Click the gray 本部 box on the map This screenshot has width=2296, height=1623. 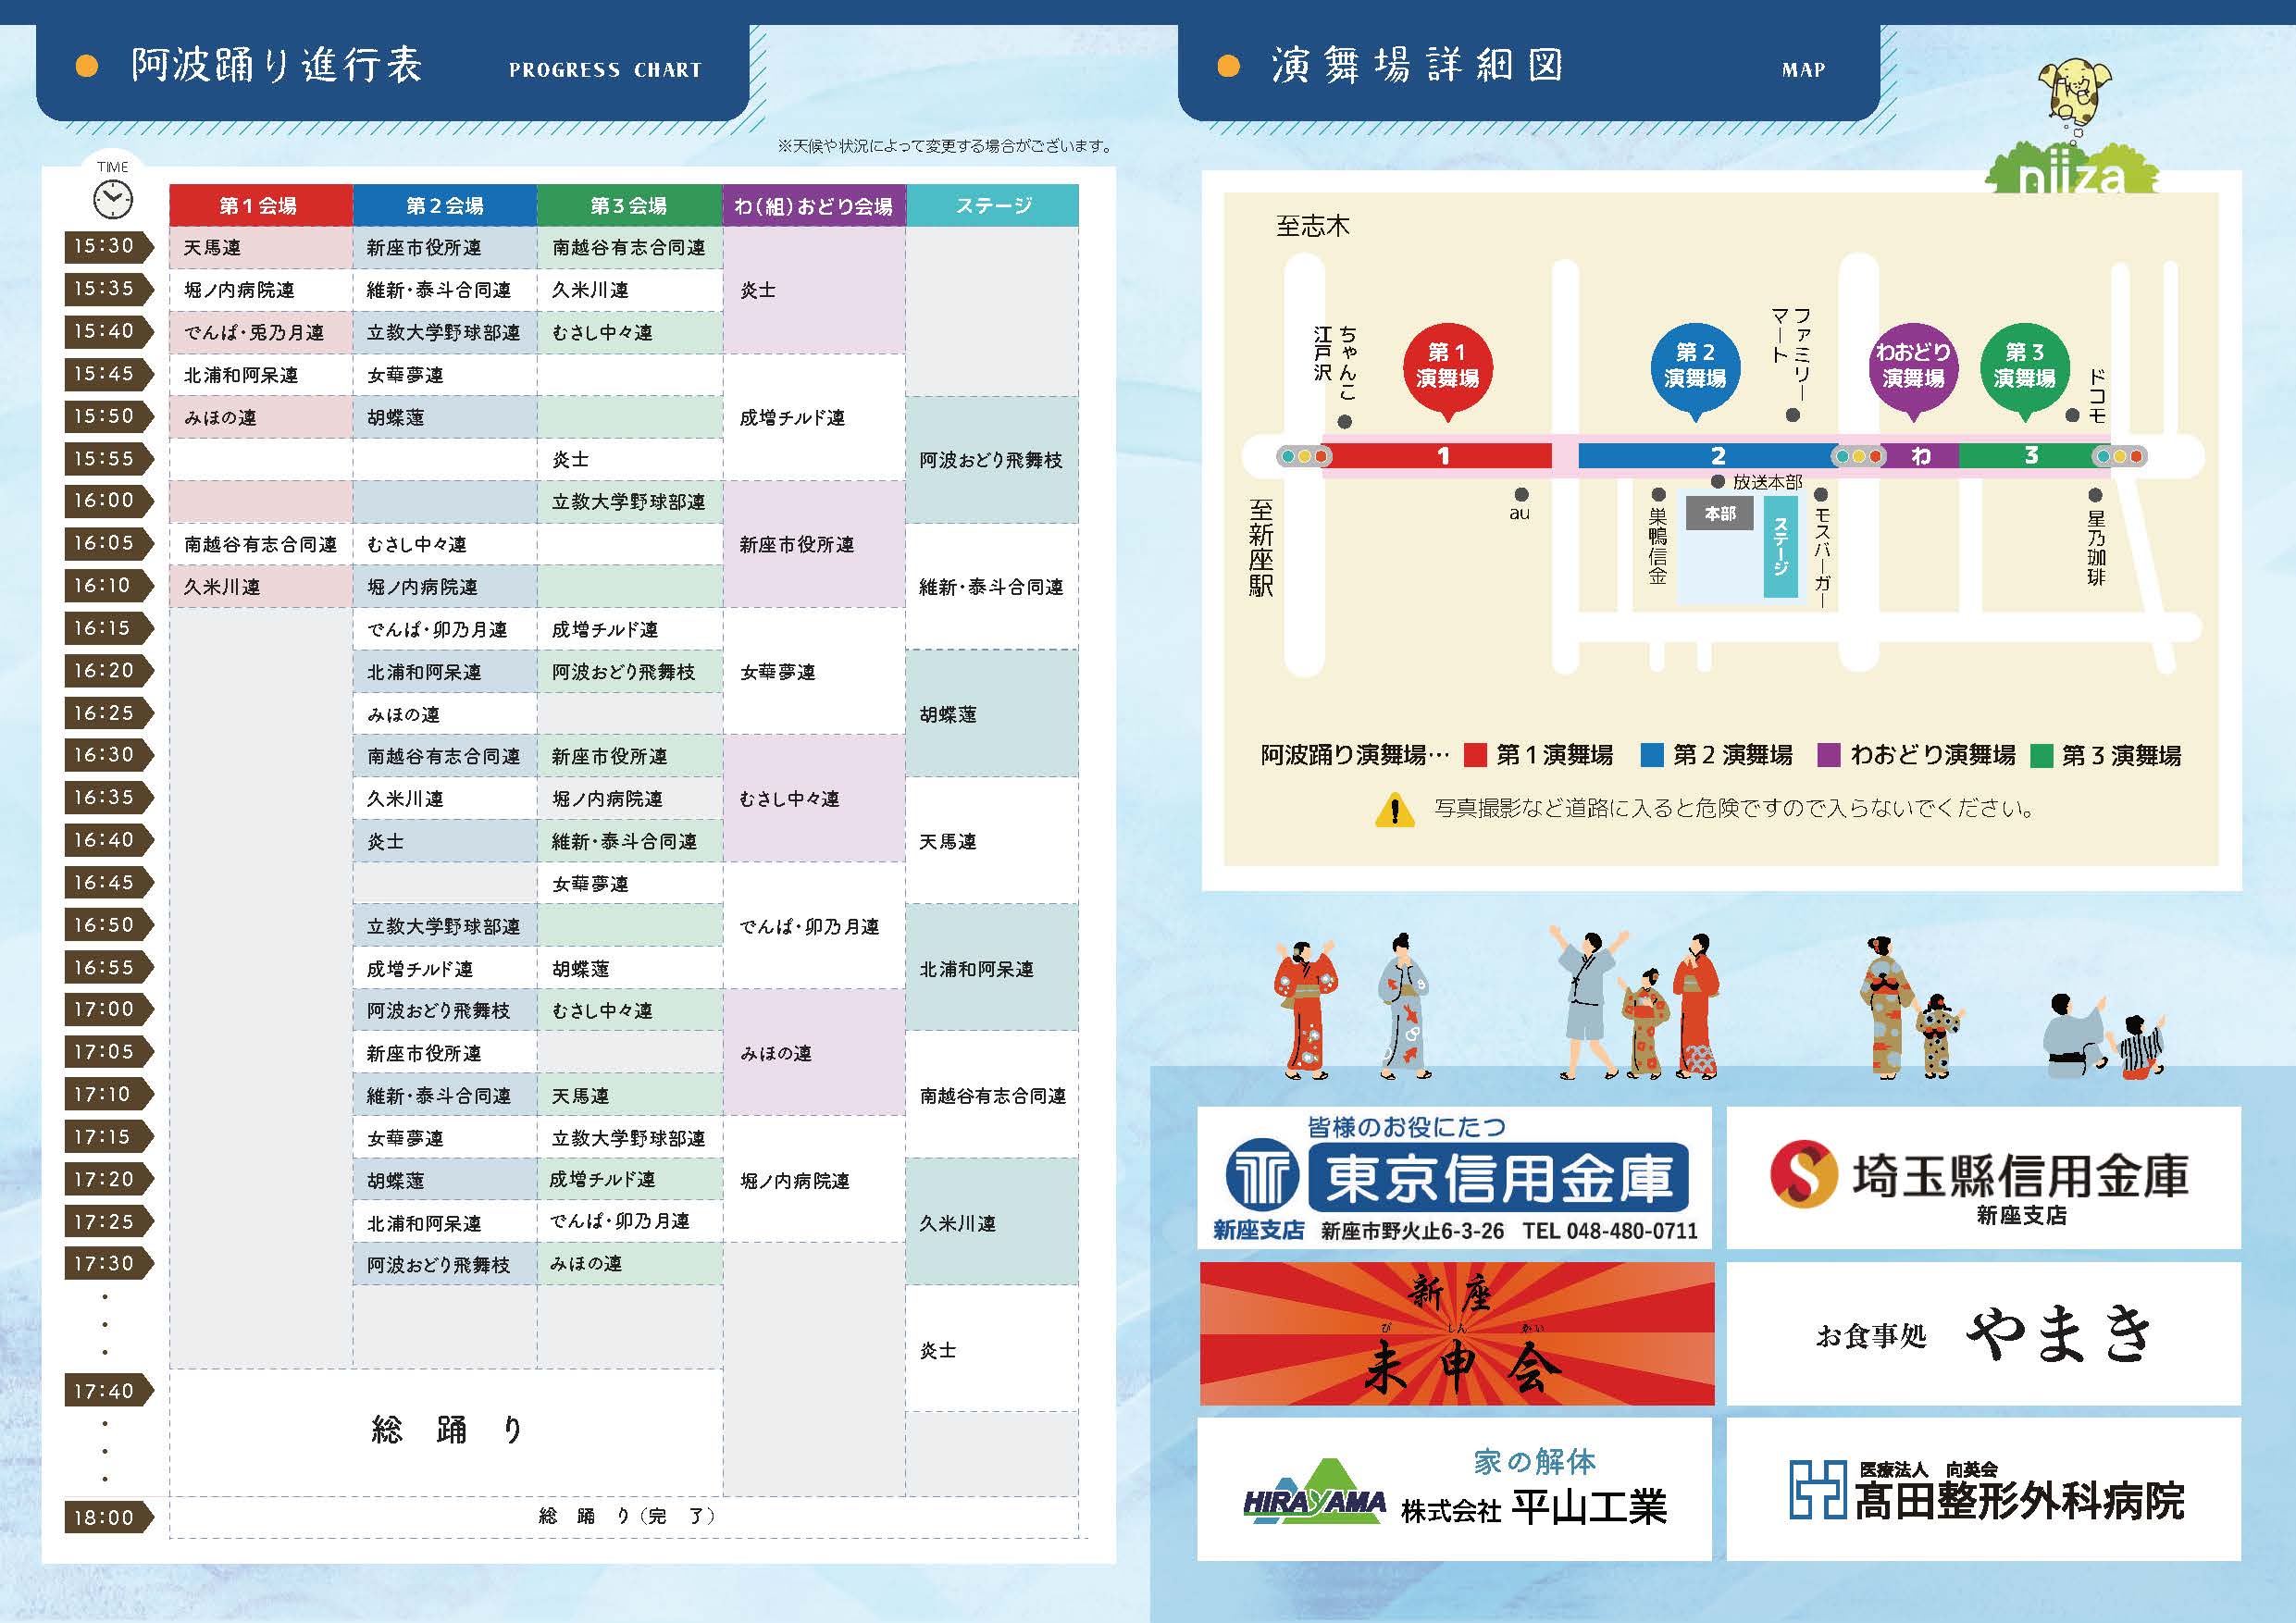click(1720, 513)
